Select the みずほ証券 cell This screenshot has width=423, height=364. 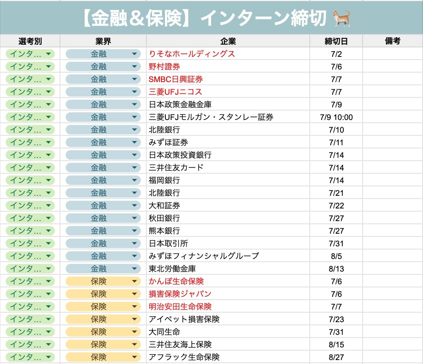(228, 142)
